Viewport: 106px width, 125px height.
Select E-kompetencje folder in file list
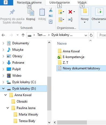74,57
